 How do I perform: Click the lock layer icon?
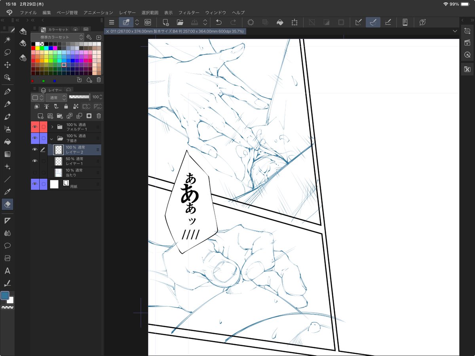[66, 106]
